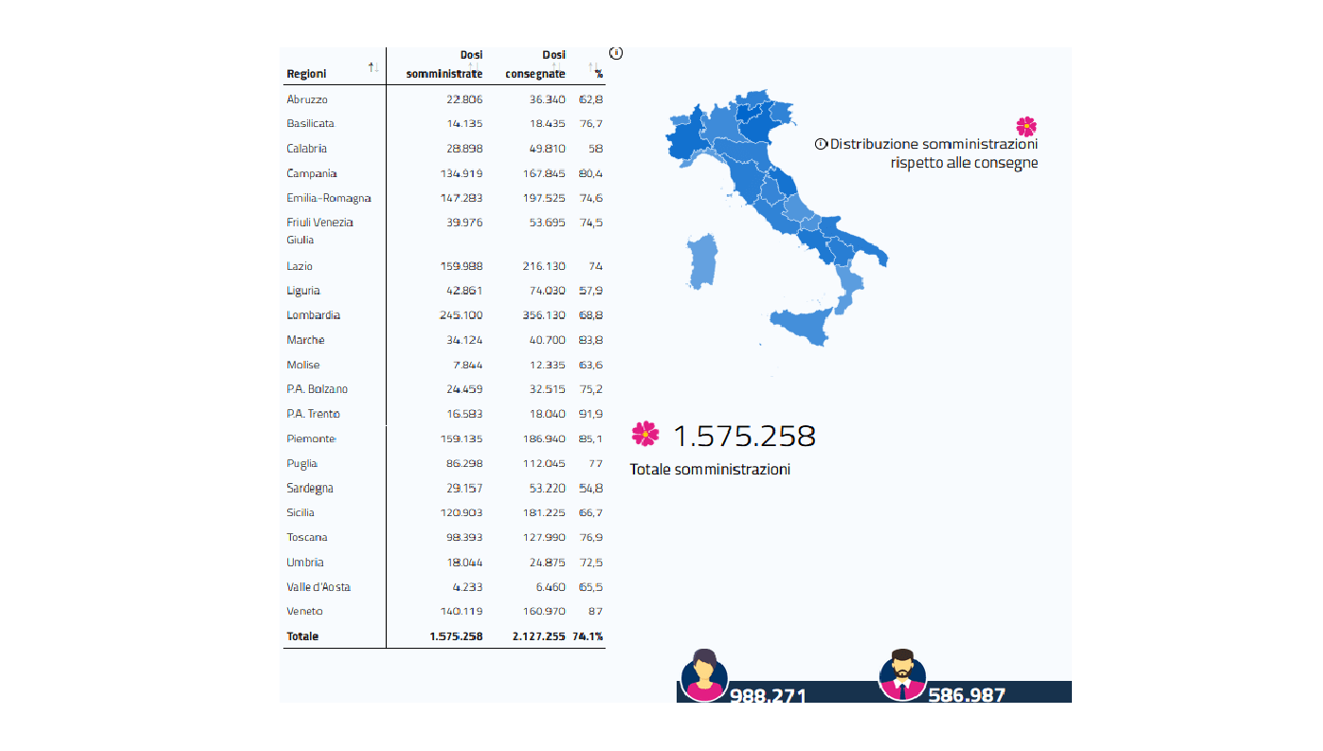Click Campania's 134.919 administered doses
This screenshot has height=751, width=1323.
(x=463, y=173)
